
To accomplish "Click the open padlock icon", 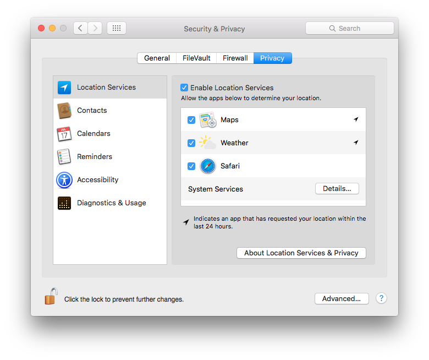I will pyautogui.click(x=51, y=297).
